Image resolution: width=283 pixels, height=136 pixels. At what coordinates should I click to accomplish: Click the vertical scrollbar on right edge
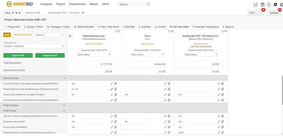point(282,90)
